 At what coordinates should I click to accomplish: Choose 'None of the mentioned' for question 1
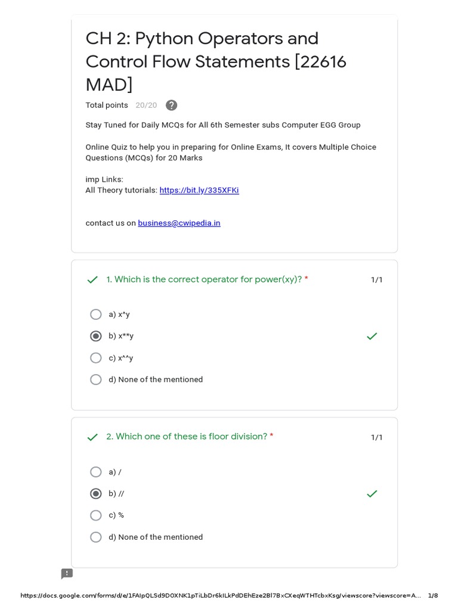(96, 379)
